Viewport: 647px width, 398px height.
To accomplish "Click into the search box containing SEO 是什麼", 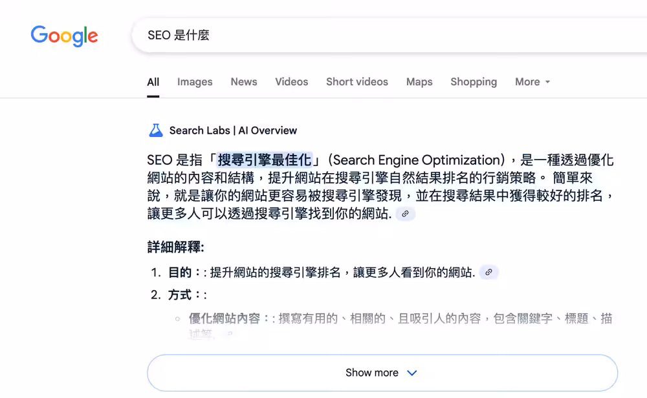I will [389, 36].
